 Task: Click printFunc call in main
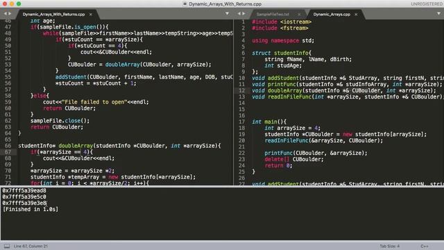316,153
